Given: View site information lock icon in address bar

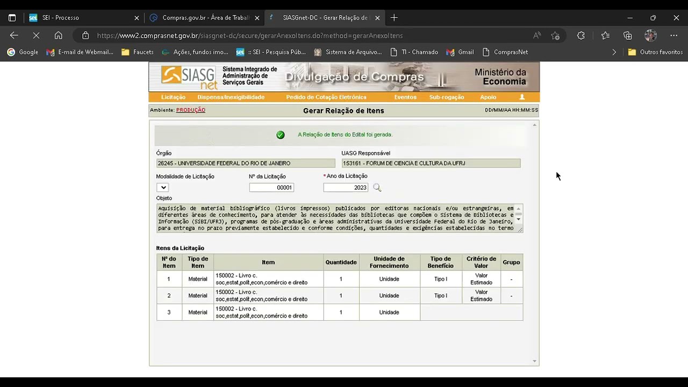Looking at the screenshot, I should pyautogui.click(x=85, y=35).
